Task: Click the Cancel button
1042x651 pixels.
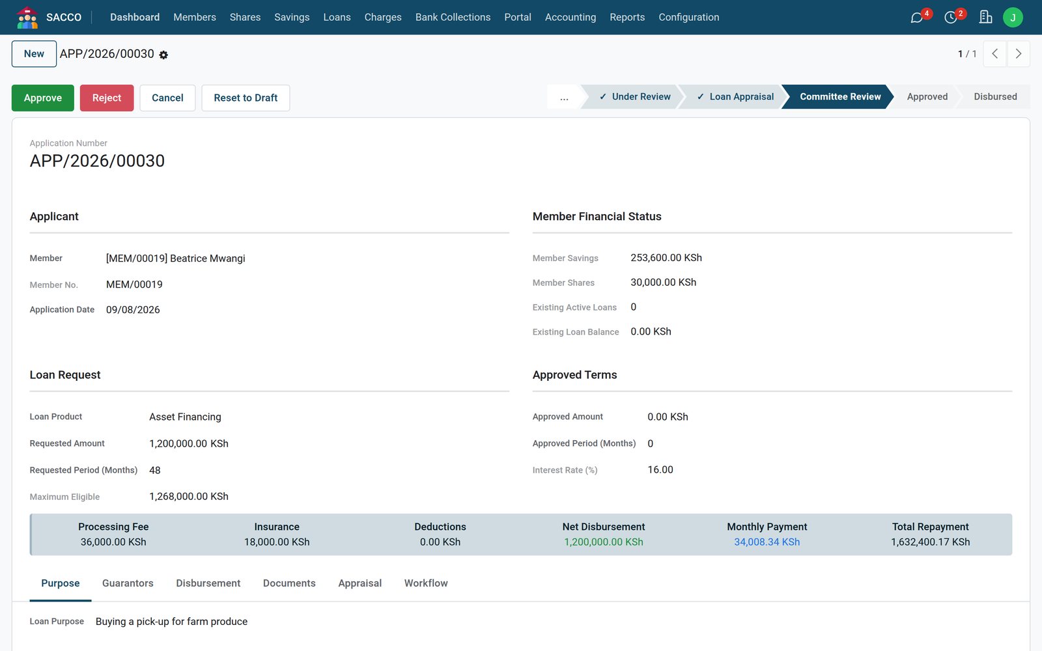Action: coord(167,98)
